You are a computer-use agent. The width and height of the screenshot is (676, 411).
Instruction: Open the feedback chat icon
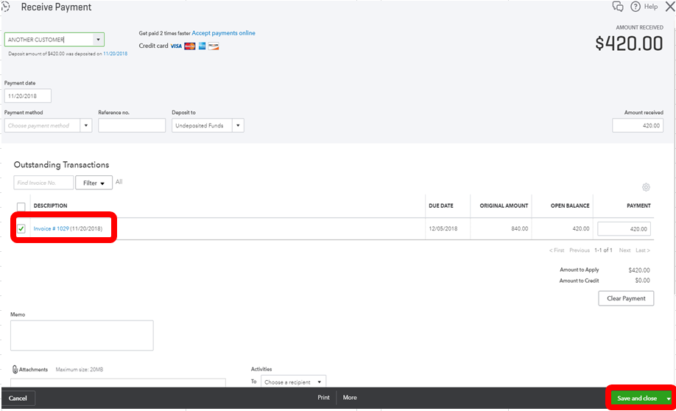pos(618,7)
